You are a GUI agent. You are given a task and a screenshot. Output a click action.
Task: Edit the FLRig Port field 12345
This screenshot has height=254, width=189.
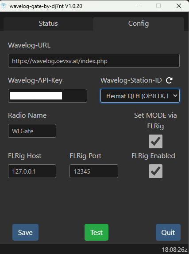click(x=94, y=171)
